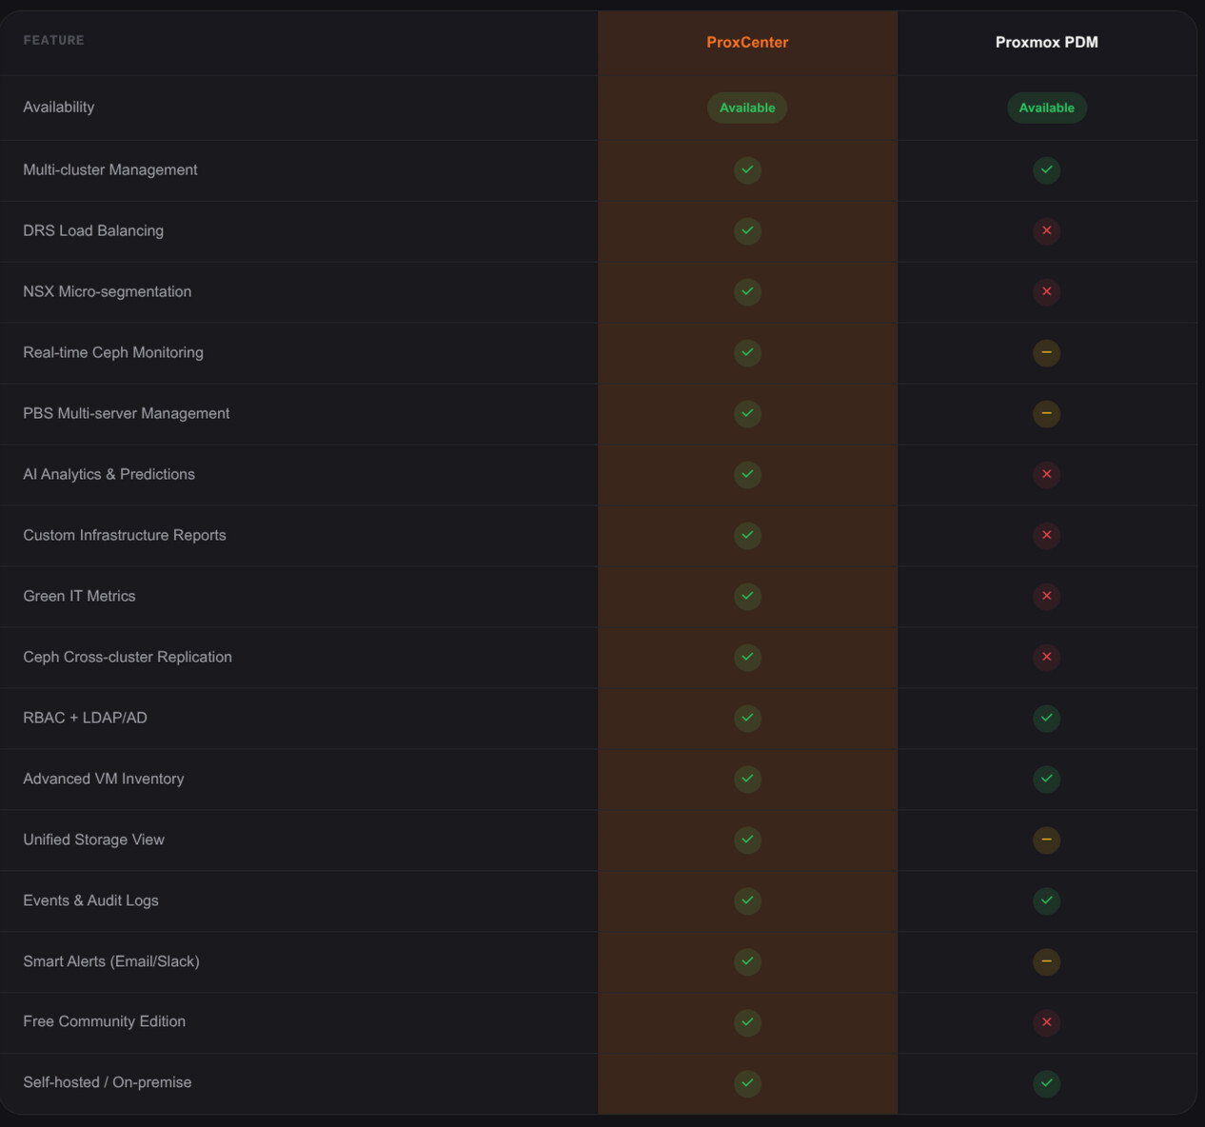This screenshot has height=1127, width=1205.
Task: Click Proxmox PDM partial icon for Unified Storage View
Action: [x=1046, y=840]
